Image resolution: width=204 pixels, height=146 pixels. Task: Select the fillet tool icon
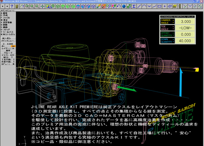click(149, 6)
